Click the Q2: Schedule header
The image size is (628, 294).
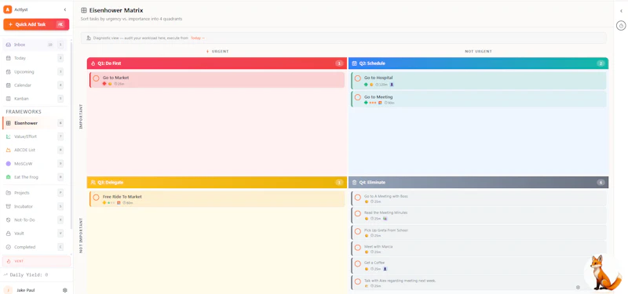tap(478, 64)
